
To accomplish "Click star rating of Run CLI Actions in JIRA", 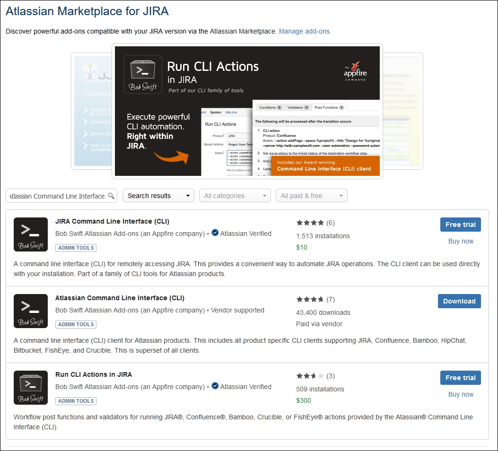I will [310, 376].
